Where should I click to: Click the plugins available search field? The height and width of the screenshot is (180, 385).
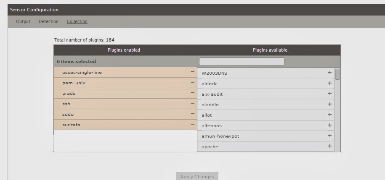tap(242, 62)
